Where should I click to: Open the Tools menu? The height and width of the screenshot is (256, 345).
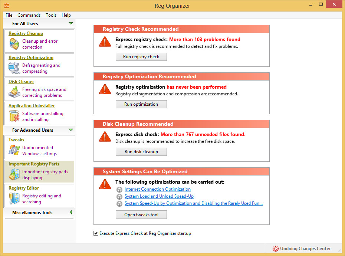[x=51, y=15]
